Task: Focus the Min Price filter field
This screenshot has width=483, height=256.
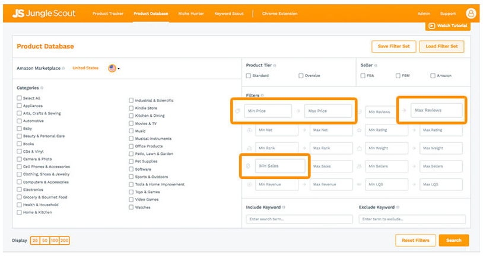Action: 268,111
